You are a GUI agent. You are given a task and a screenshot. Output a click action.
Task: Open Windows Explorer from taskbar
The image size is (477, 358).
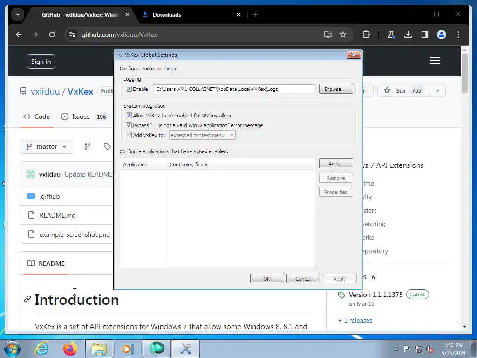click(99, 349)
